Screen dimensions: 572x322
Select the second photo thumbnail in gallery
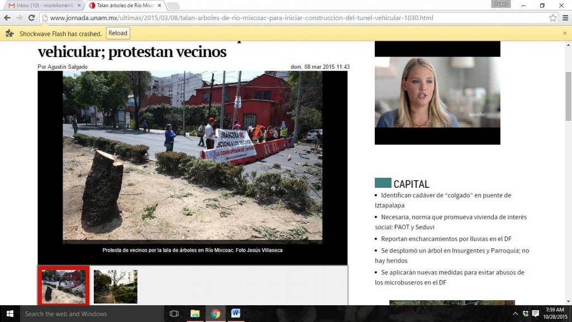(115, 287)
